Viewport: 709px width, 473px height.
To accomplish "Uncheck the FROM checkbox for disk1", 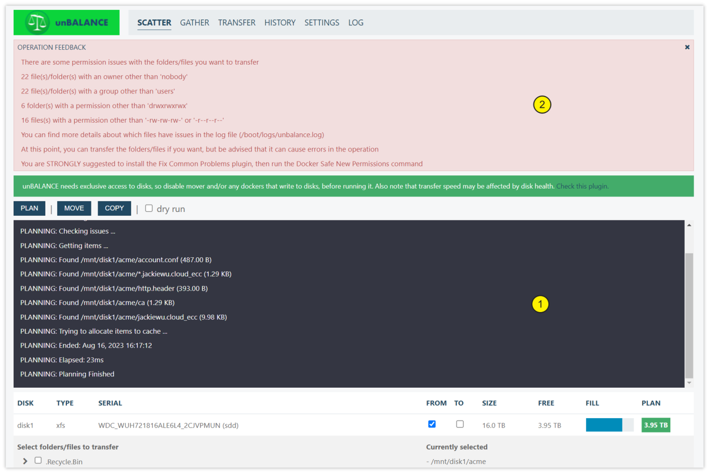I will click(x=432, y=424).
